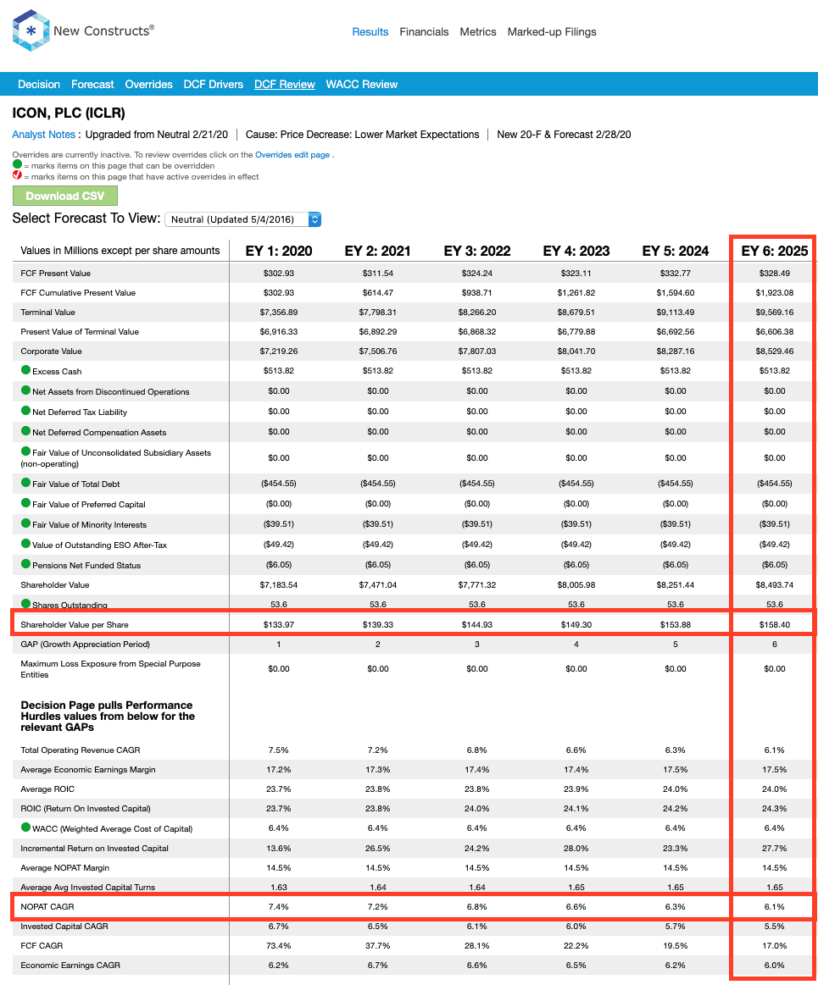Open Marked-up Filings in top navigation
The height and width of the screenshot is (985, 818).
pyautogui.click(x=552, y=32)
